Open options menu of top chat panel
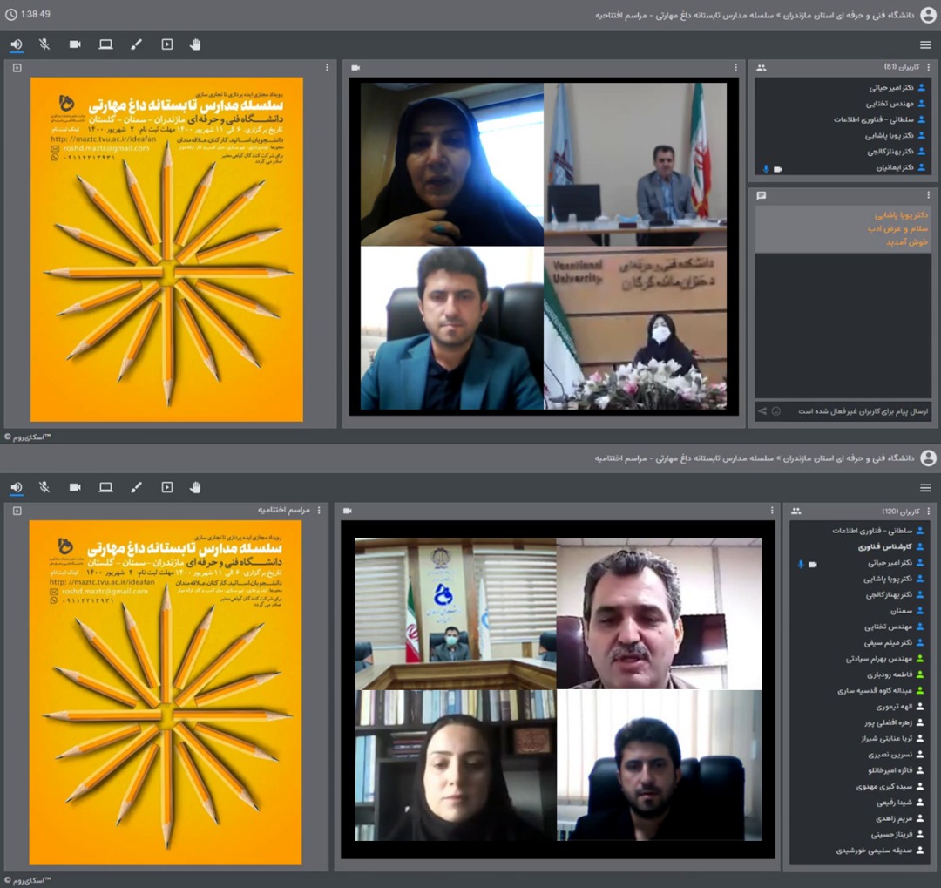Viewport: 941px width, 888px height. [x=929, y=195]
